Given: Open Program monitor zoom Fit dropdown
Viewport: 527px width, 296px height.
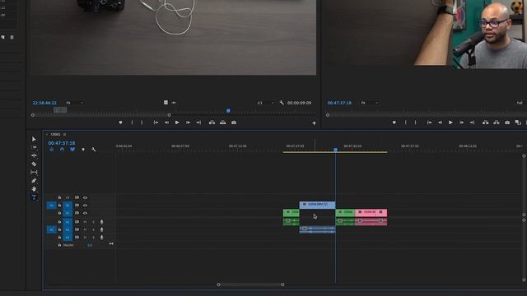Looking at the screenshot, I should (370, 103).
